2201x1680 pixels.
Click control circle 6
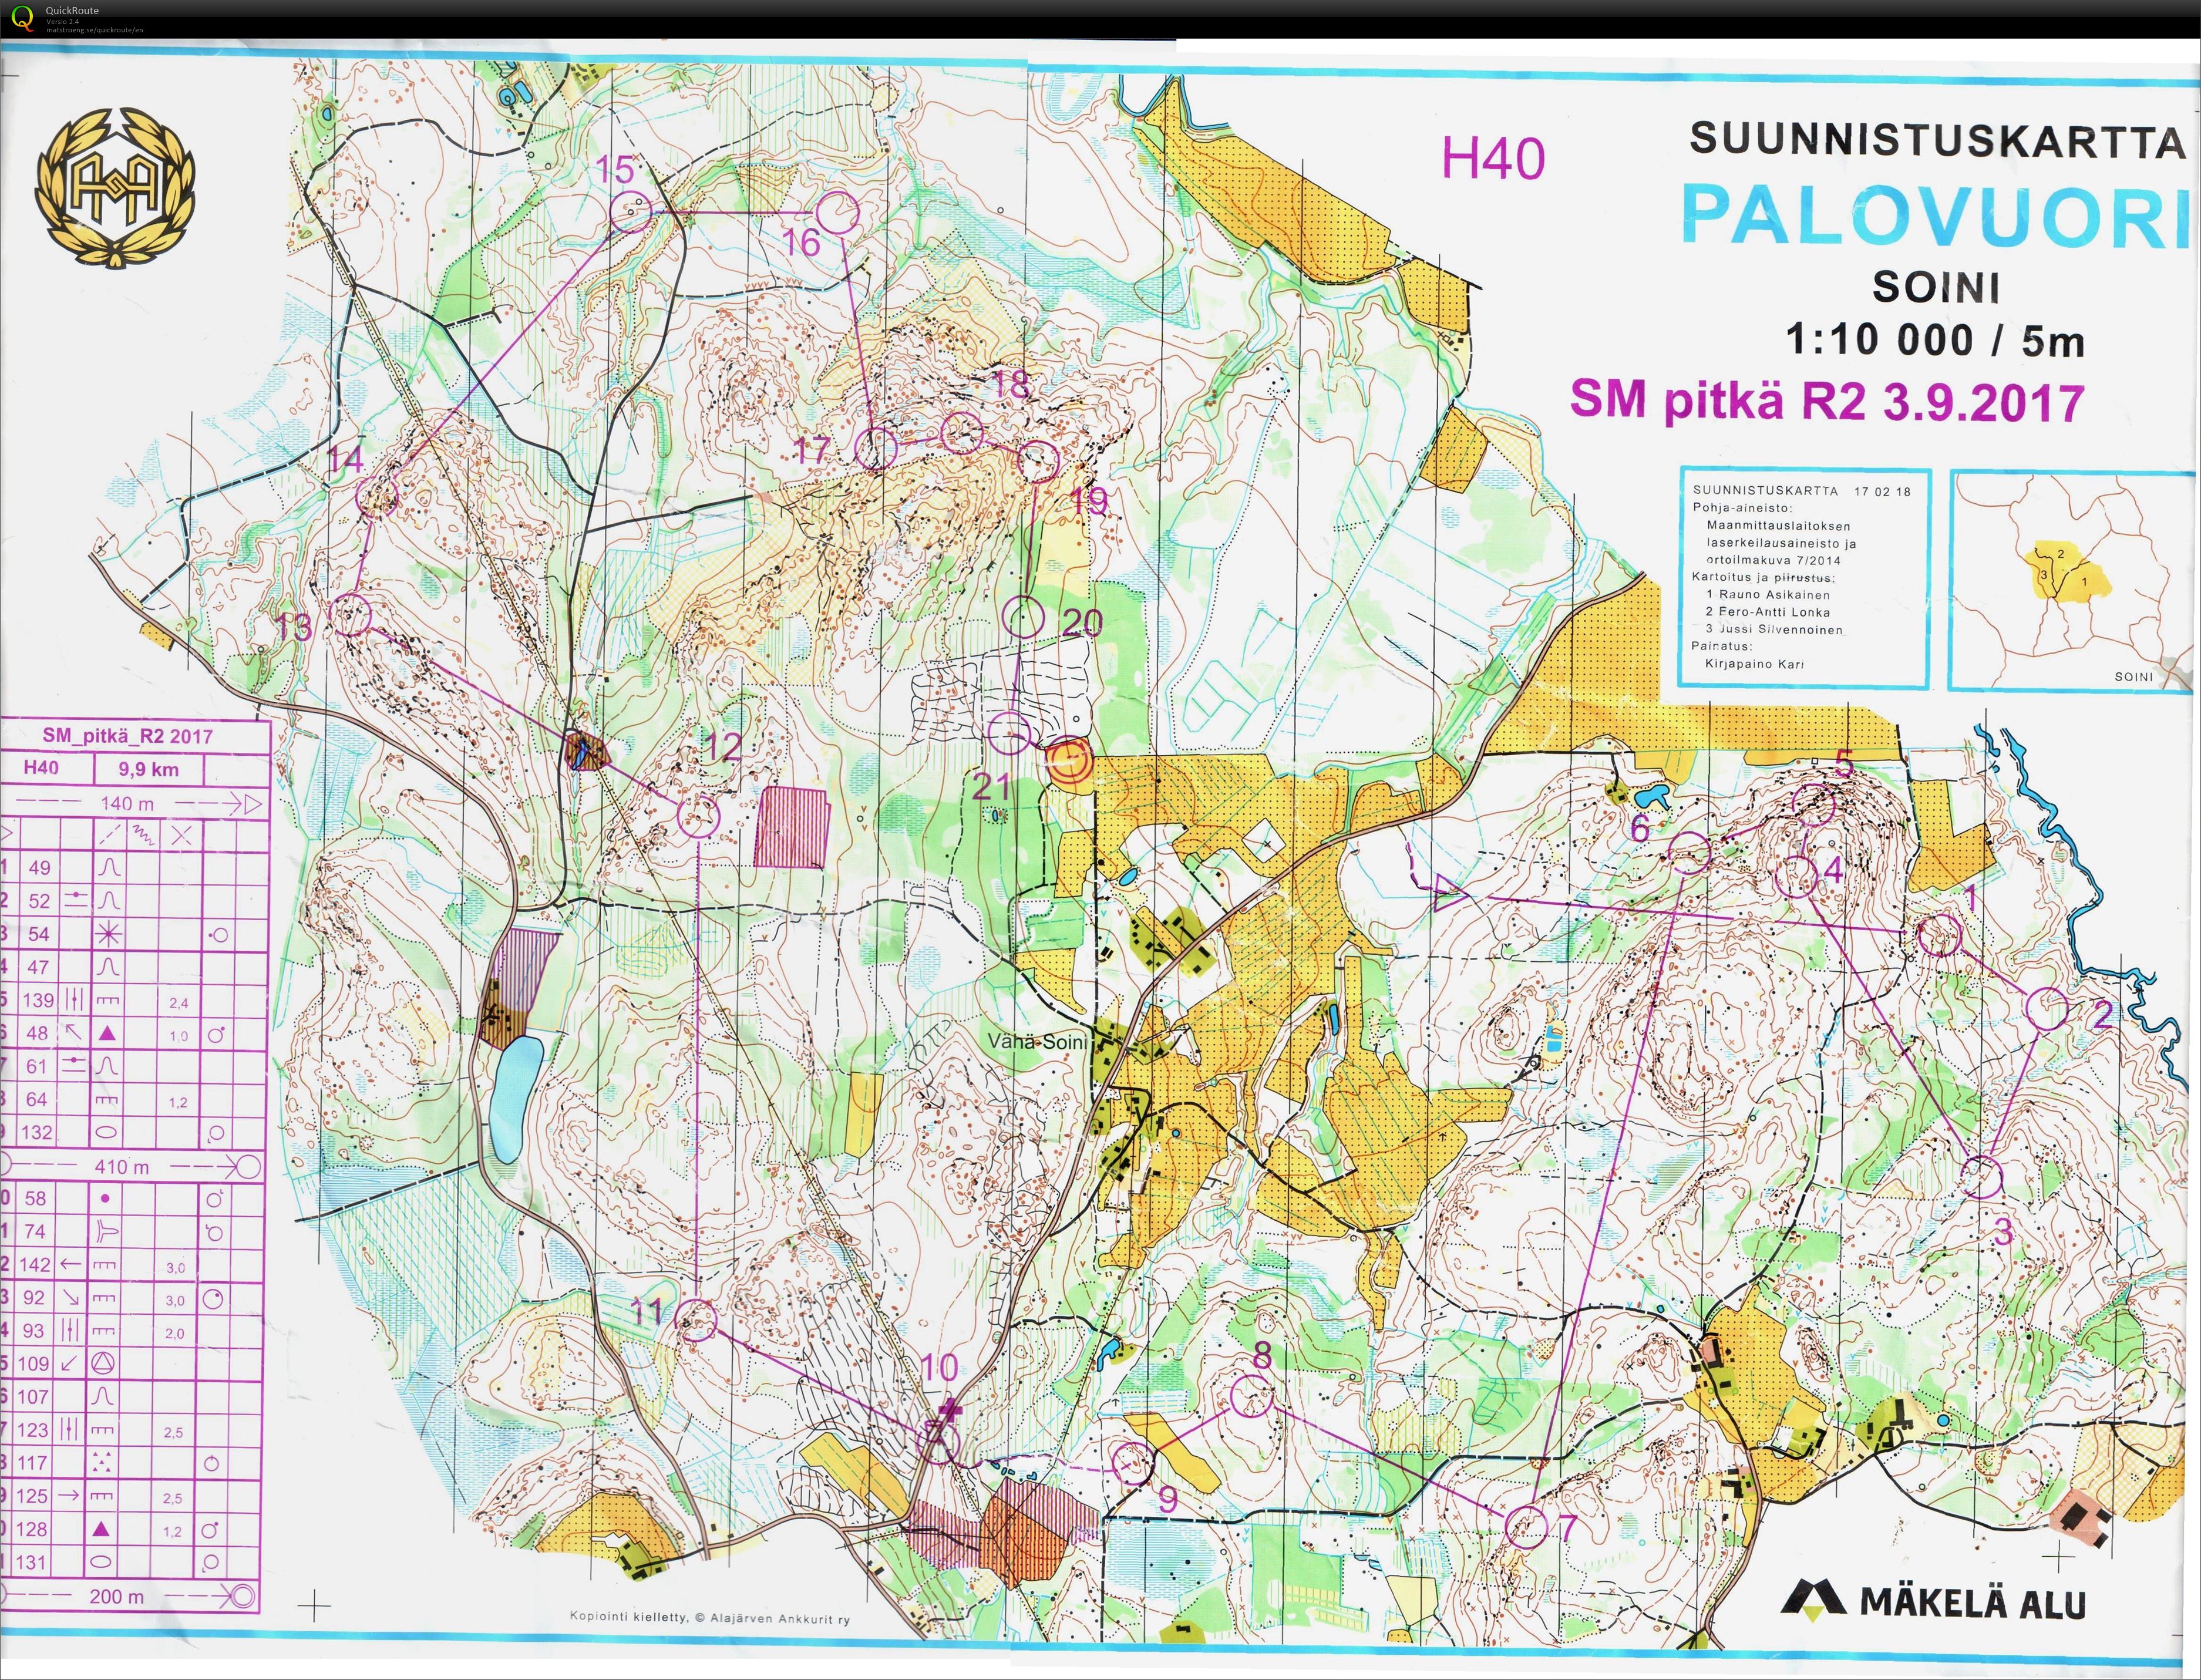1690,852
